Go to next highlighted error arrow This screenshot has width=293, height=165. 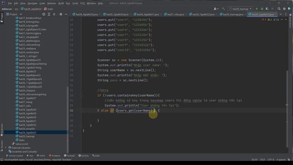coord(286,20)
